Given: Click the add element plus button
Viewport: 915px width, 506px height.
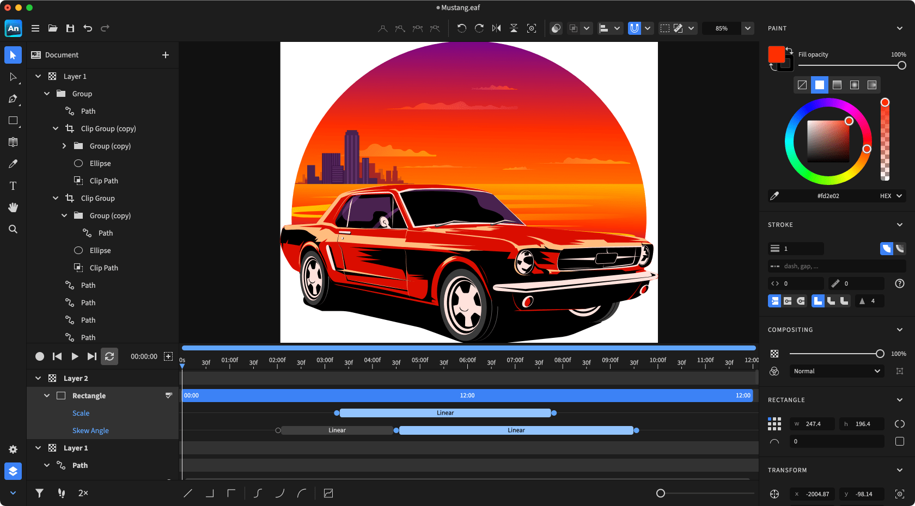Looking at the screenshot, I should coord(166,55).
